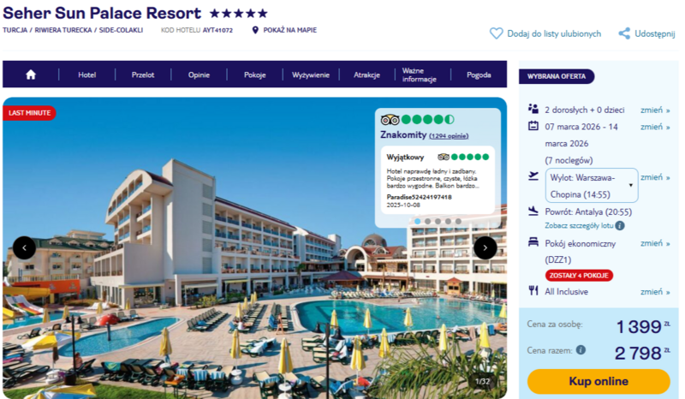The width and height of the screenshot is (685, 399).
Task: Click Zobacz szczegóły lotu link
Action: 579,225
